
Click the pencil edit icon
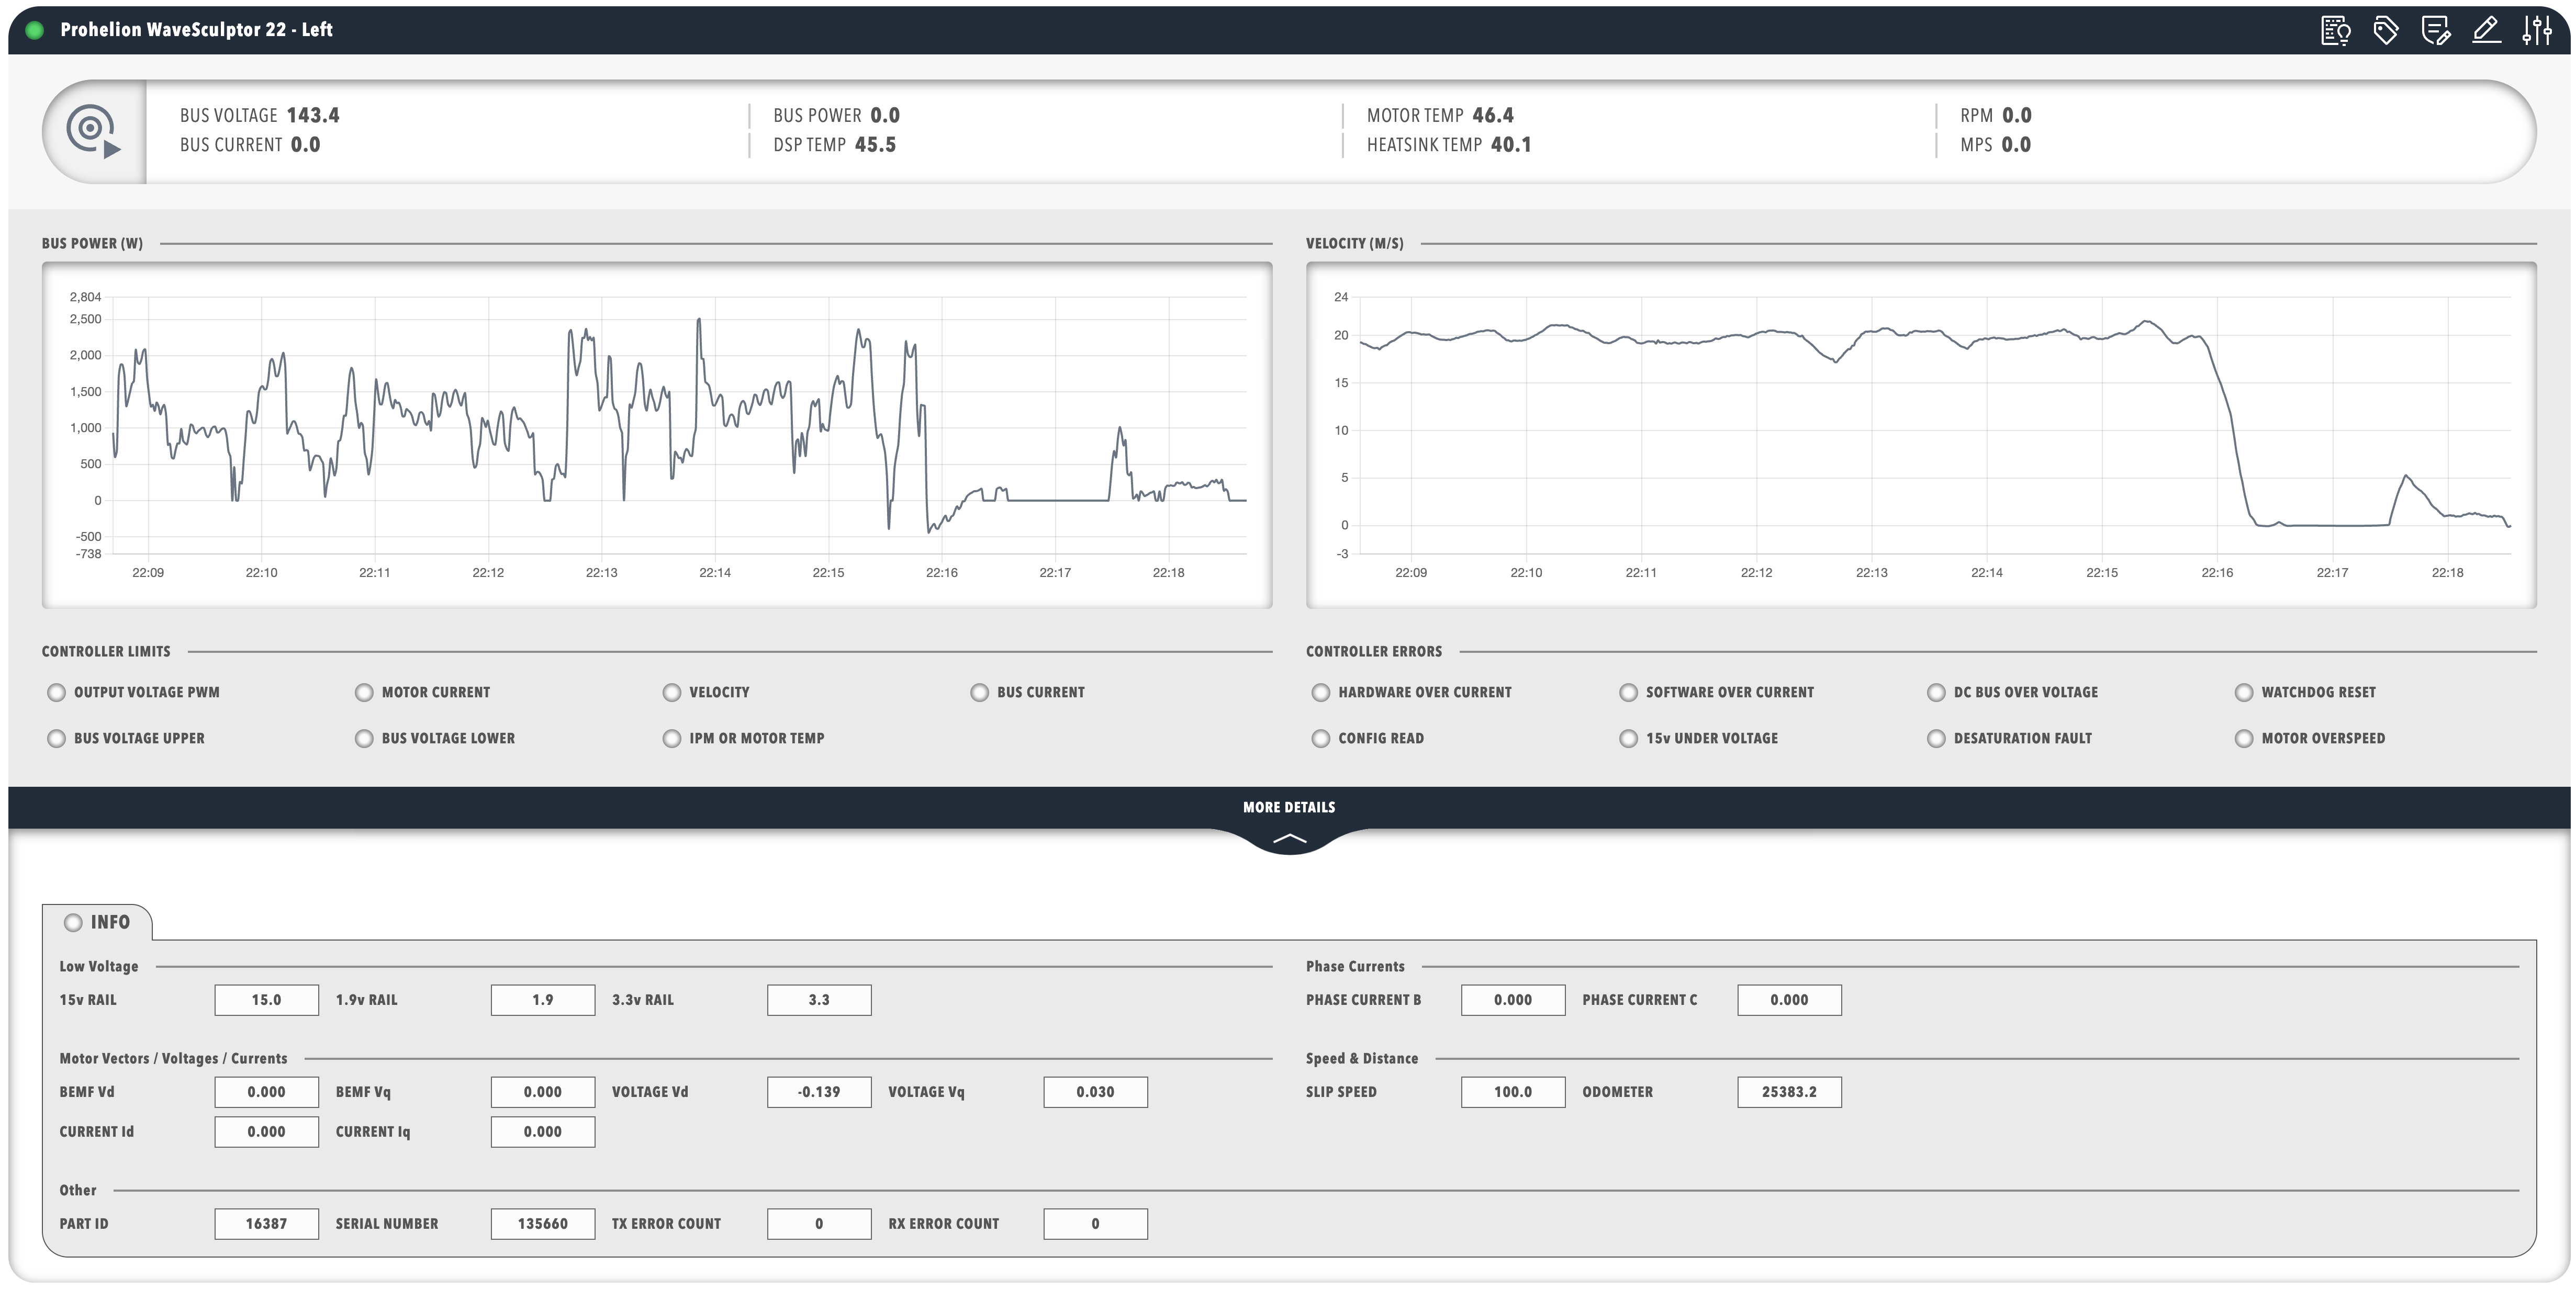[x=2486, y=31]
